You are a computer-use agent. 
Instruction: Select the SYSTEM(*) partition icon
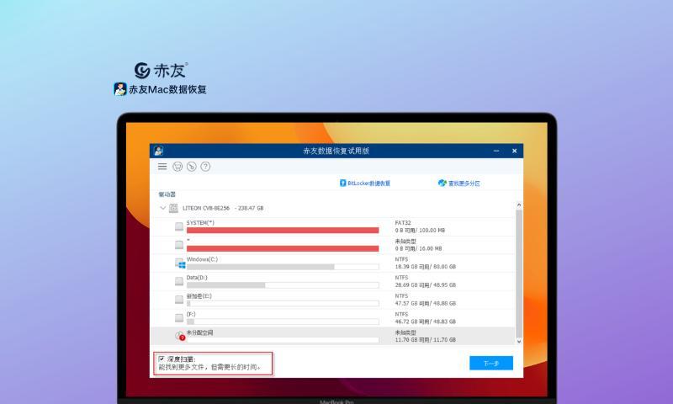point(179,226)
